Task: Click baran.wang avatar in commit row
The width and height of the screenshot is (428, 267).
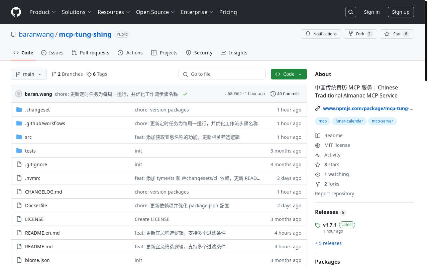Action: [x=19, y=94]
